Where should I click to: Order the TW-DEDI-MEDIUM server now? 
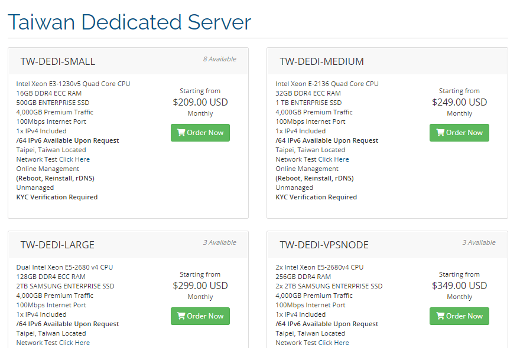point(459,133)
